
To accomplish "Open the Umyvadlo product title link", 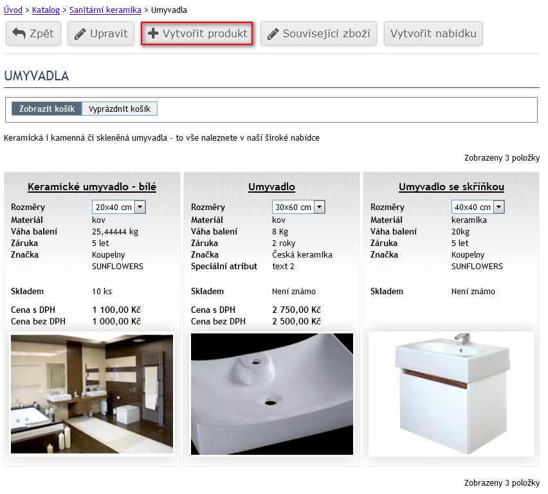I will coord(271,187).
